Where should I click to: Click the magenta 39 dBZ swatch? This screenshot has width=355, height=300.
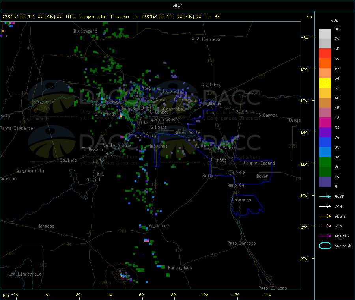click(x=325, y=122)
